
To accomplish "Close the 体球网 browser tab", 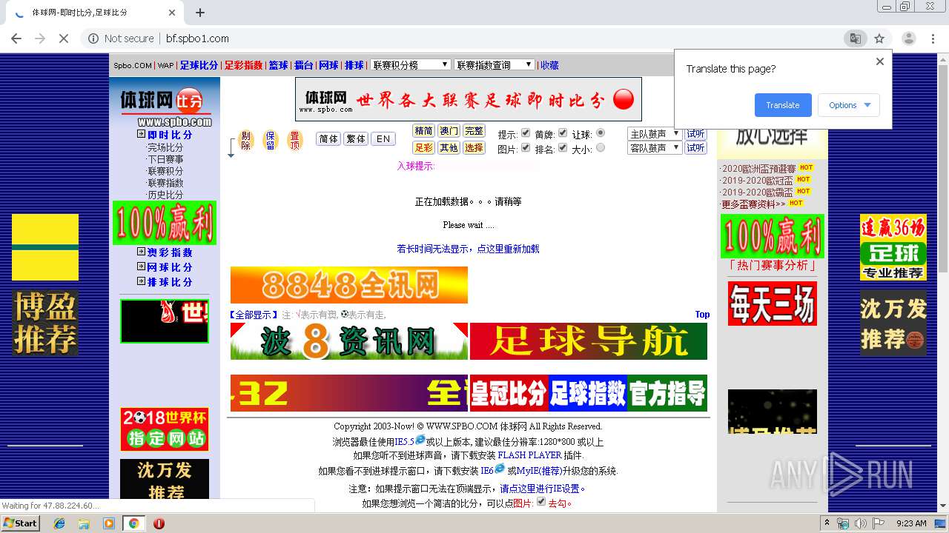I will click(x=172, y=13).
